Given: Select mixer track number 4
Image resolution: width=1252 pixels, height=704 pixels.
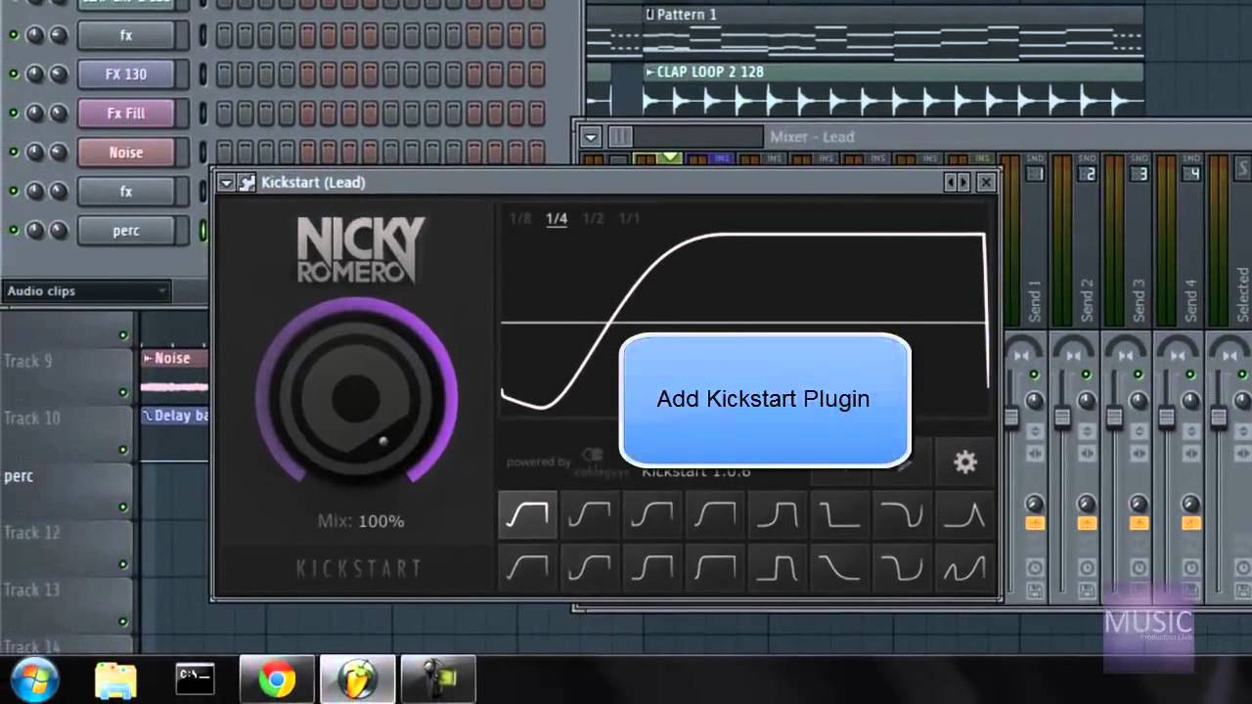Looking at the screenshot, I should pyautogui.click(x=1192, y=174).
